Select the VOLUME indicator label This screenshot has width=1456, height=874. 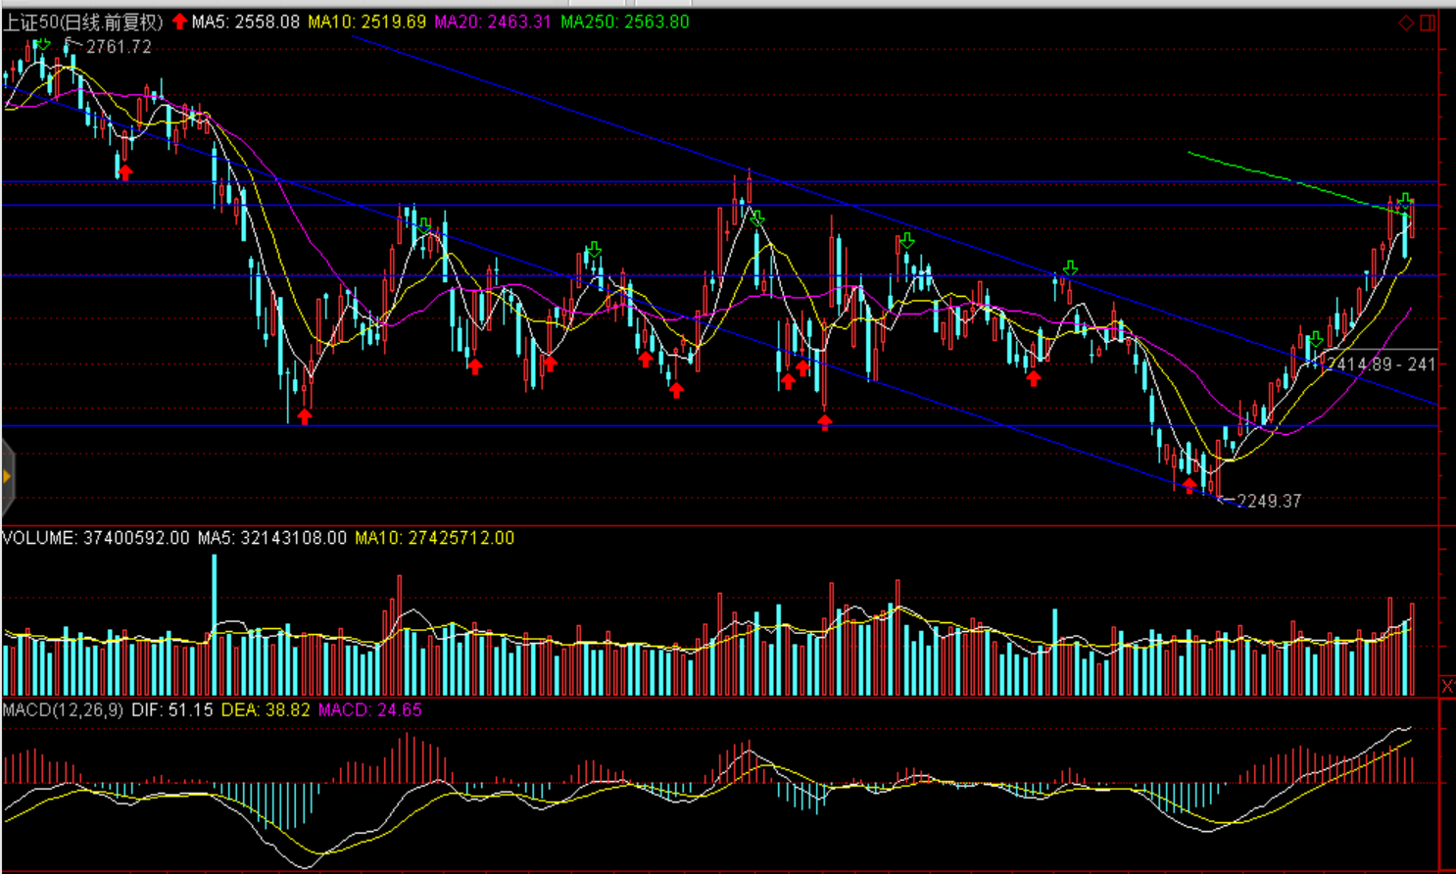click(x=39, y=538)
